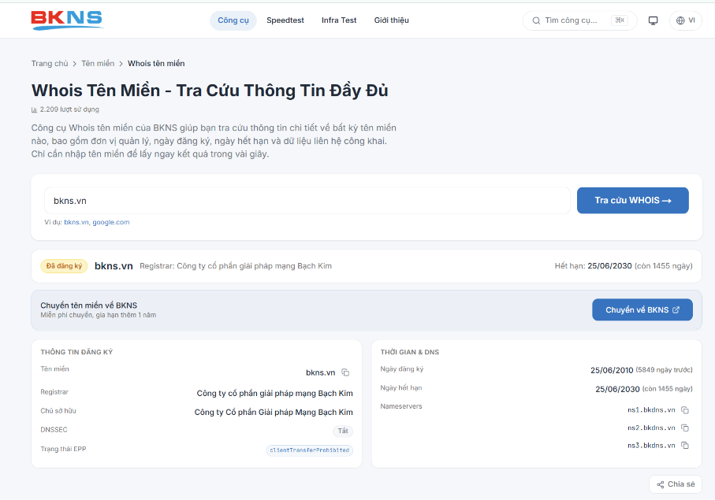Click ns1.bkdns.vn nameserver text
715x500 pixels.
(x=651, y=409)
